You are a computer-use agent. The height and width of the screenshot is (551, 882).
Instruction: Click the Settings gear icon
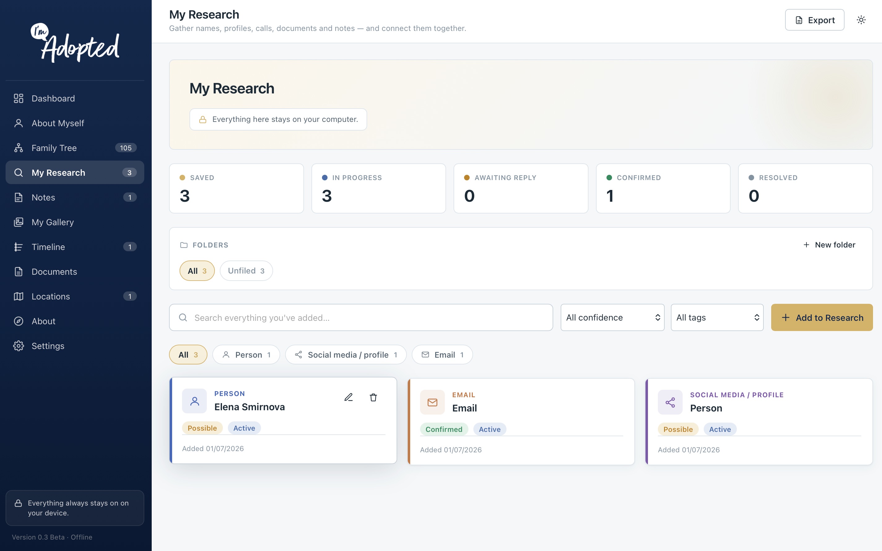point(19,346)
